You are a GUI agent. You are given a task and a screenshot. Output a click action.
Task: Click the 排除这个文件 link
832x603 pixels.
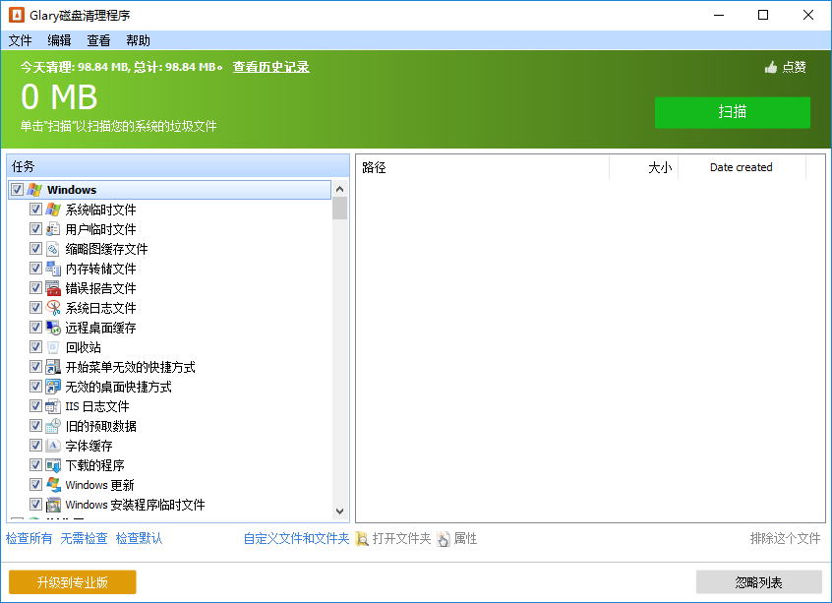(786, 538)
